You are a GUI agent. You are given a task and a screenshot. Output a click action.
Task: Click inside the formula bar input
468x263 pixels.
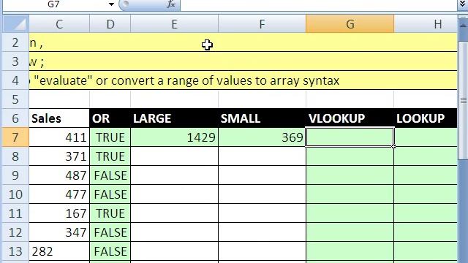318,4
